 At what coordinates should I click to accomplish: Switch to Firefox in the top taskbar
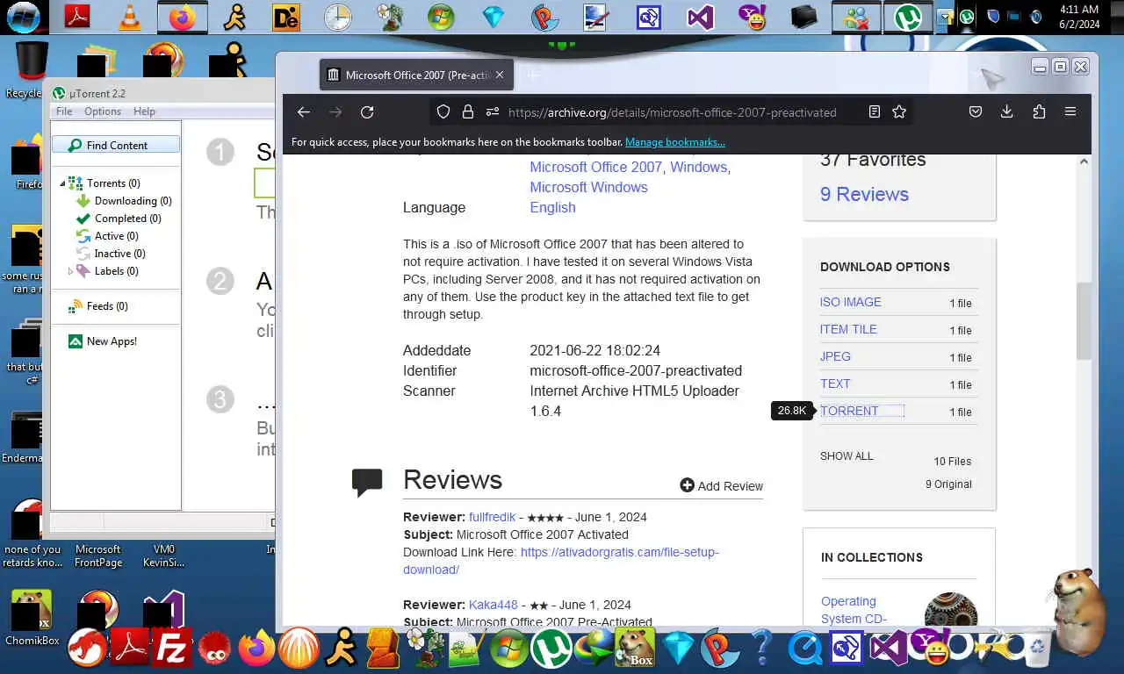point(183,16)
